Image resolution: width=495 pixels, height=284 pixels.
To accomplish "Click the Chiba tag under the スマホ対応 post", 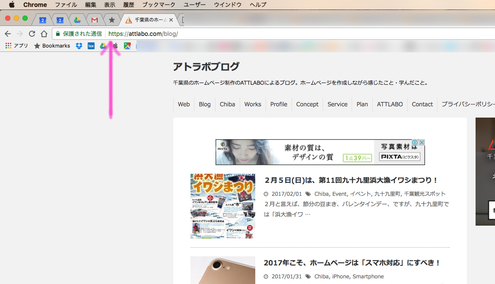I will [x=321, y=277].
